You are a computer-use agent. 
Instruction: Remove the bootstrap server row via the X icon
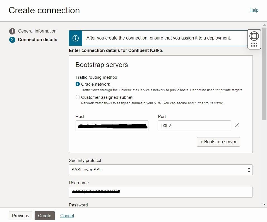236,125
